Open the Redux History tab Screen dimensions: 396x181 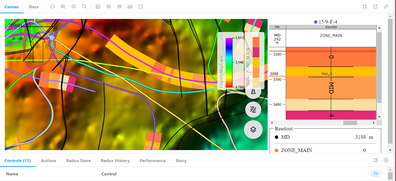(x=115, y=160)
